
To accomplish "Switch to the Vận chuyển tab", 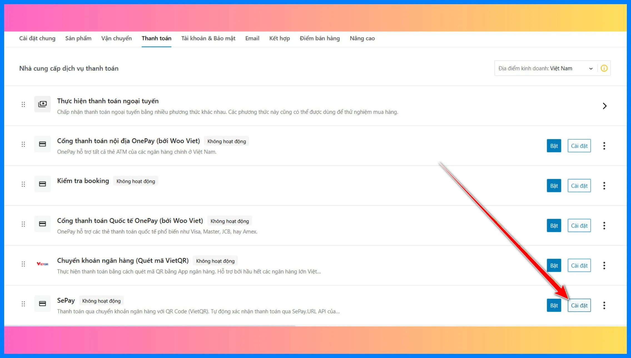I will pos(116,38).
